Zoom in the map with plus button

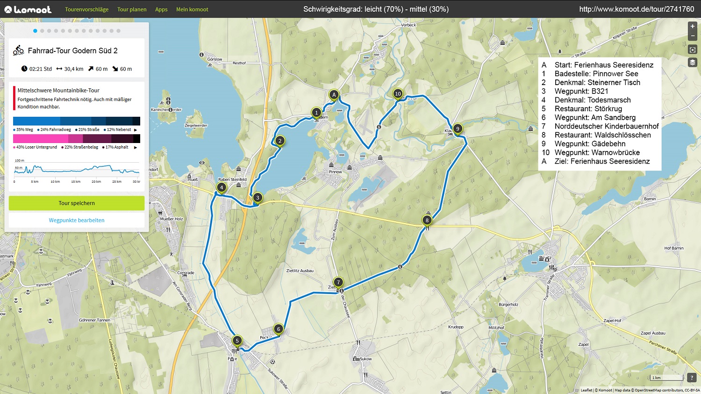coord(693,26)
